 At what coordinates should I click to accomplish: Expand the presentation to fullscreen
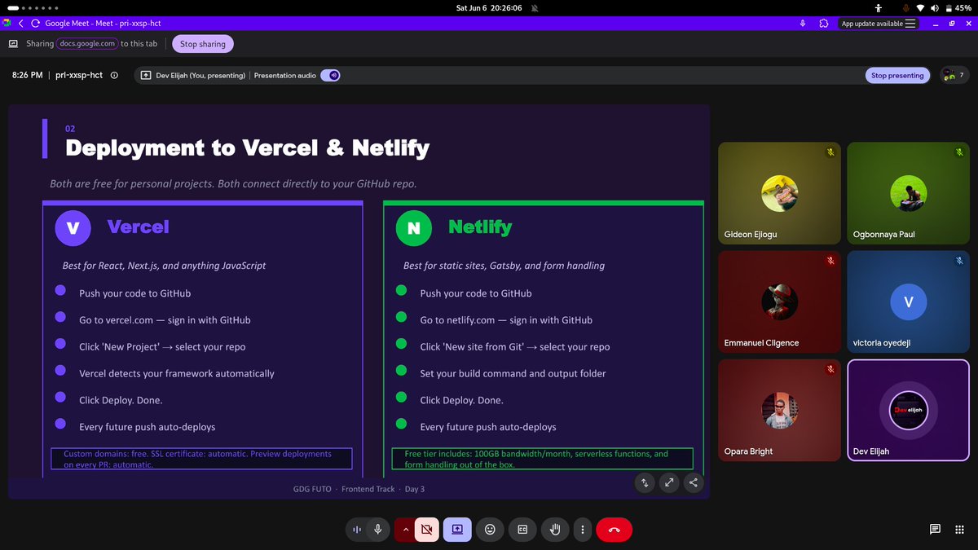[669, 482]
